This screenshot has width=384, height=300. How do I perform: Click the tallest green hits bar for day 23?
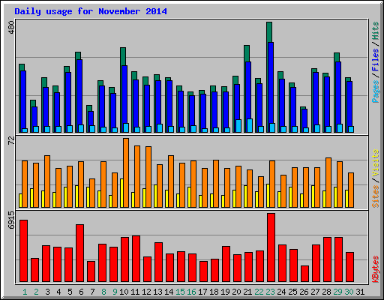click(269, 32)
